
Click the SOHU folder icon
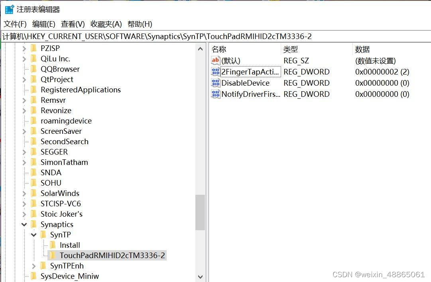[34, 183]
